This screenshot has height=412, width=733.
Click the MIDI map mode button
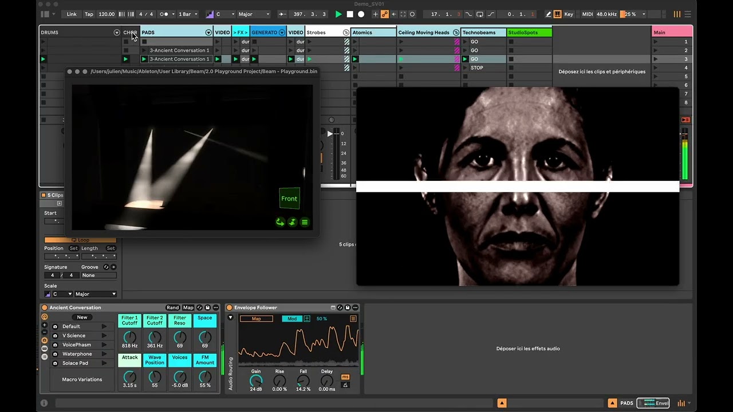[x=587, y=14]
